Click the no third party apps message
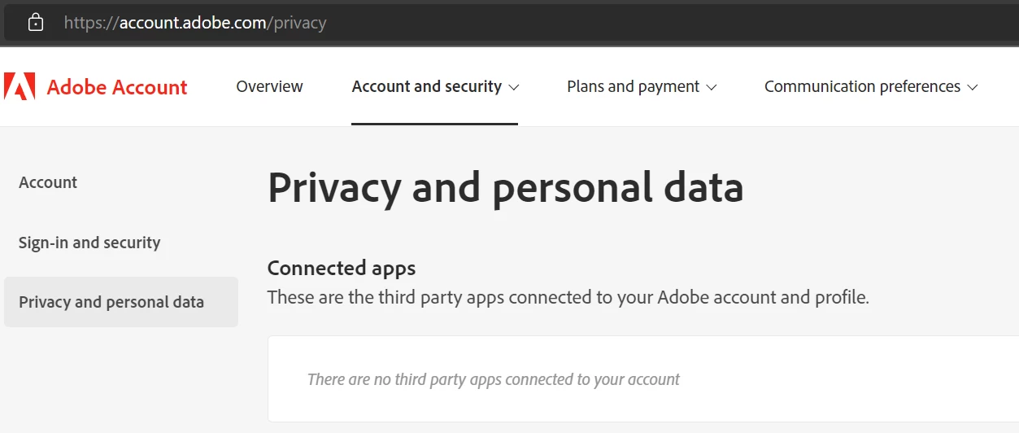 (x=493, y=379)
